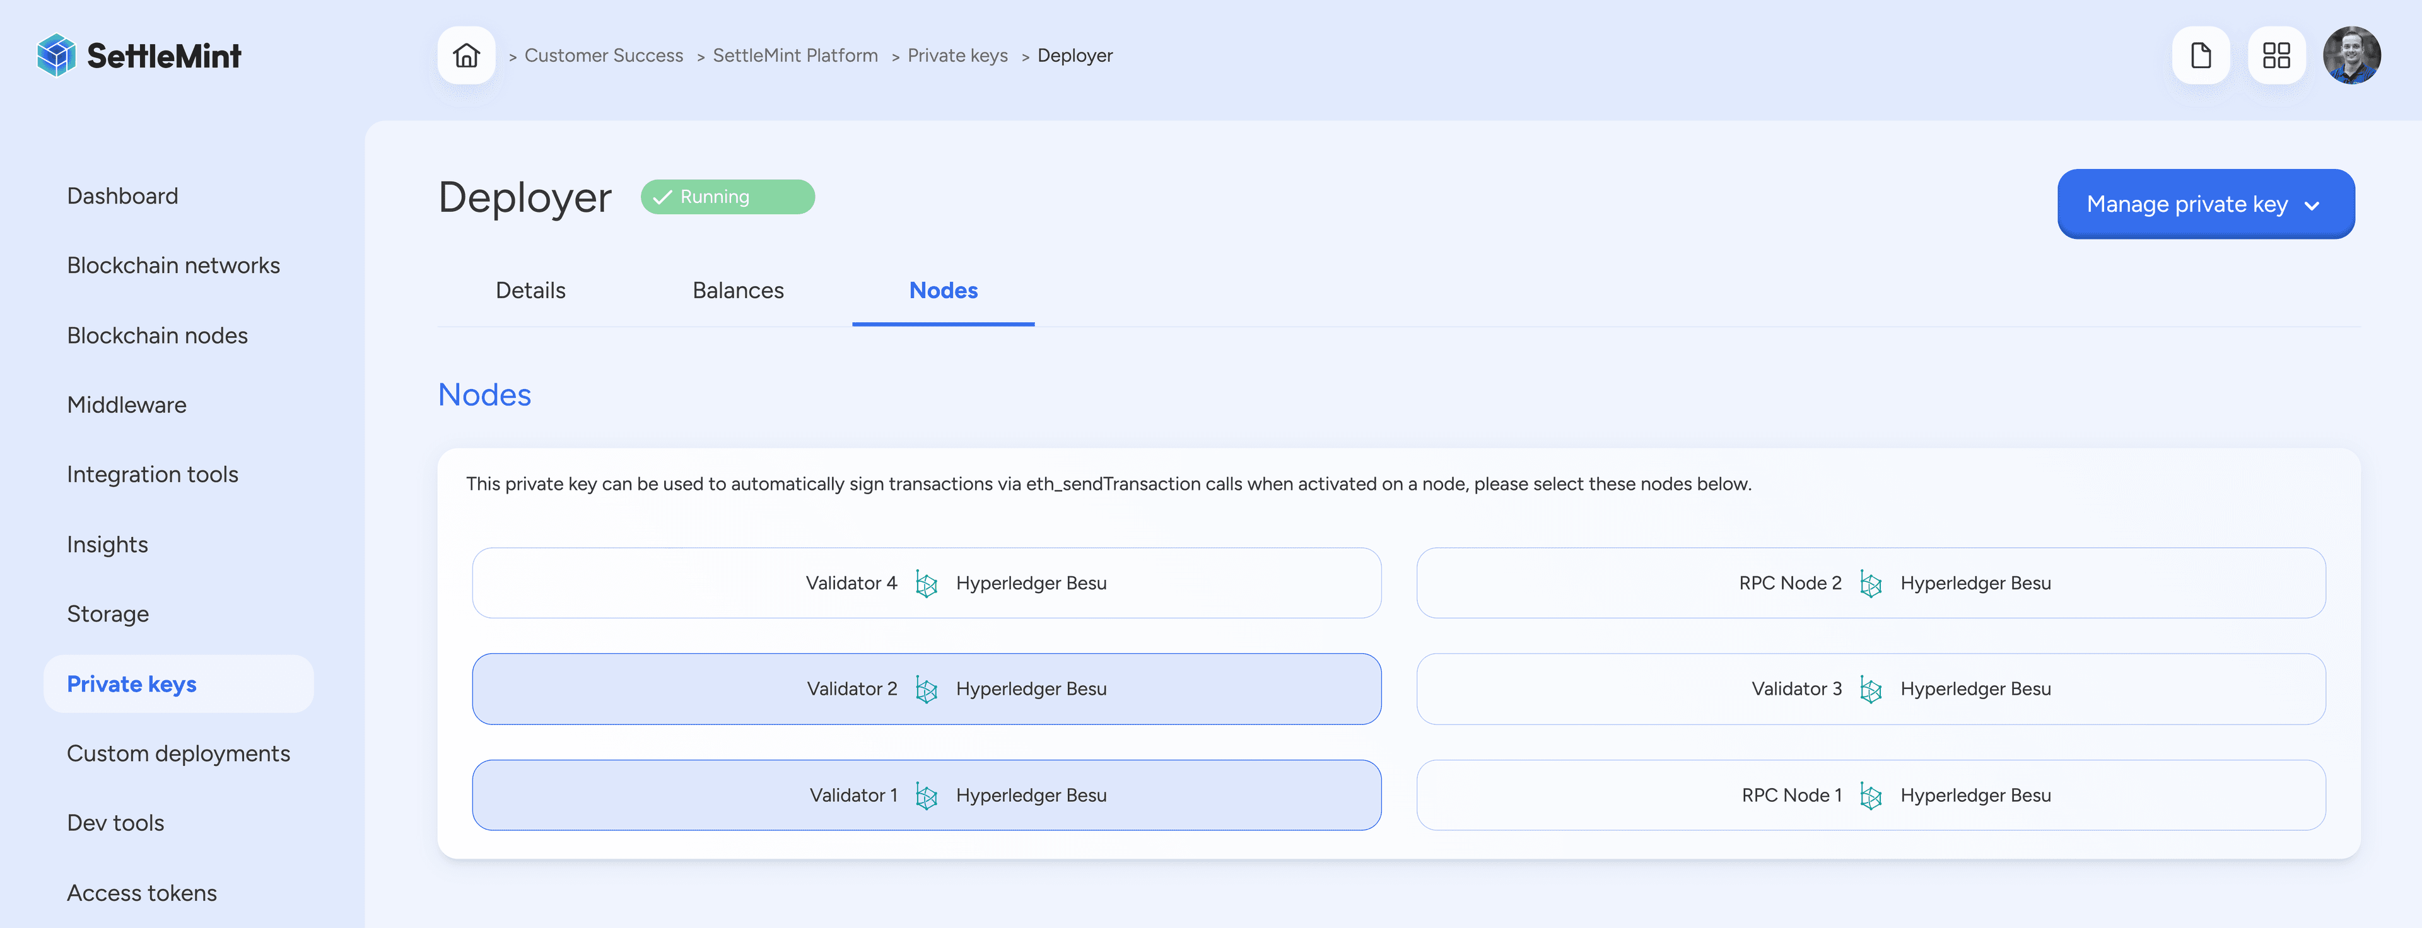Open Storage in sidebar

[x=107, y=614]
